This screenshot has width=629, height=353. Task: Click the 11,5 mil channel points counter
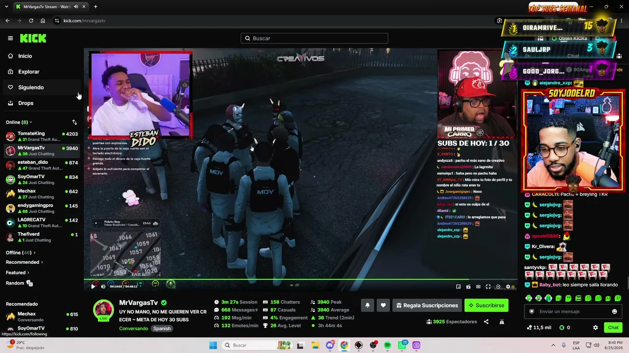[x=539, y=328]
